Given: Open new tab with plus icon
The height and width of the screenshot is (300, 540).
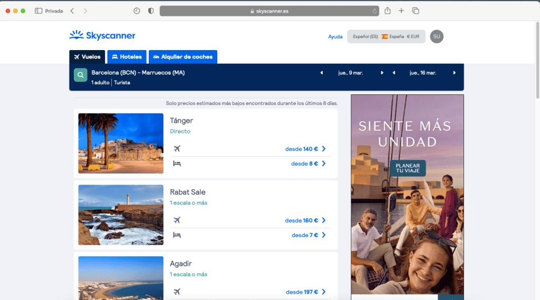Looking at the screenshot, I should (401, 11).
